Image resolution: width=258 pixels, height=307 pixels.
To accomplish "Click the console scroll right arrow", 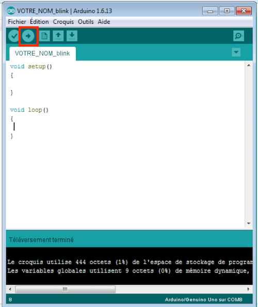I will pos(248,289).
